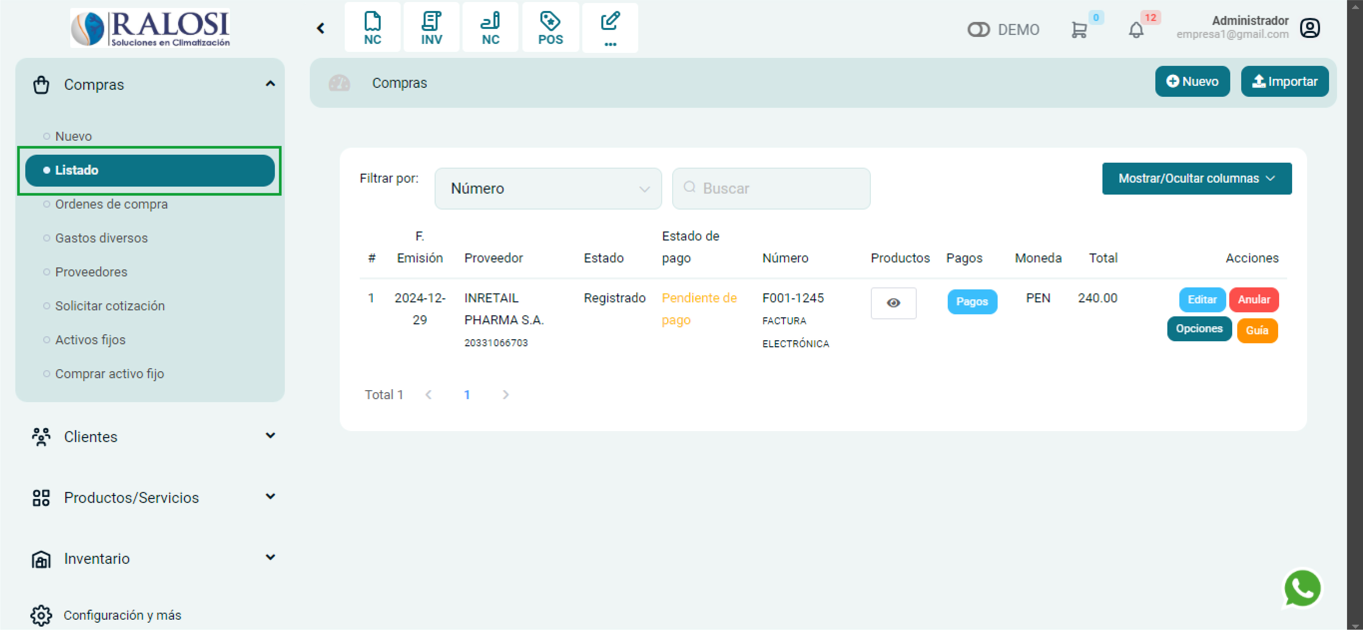1363x630 pixels.
Task: Open the POS point-of-sale shortcut
Action: click(550, 28)
